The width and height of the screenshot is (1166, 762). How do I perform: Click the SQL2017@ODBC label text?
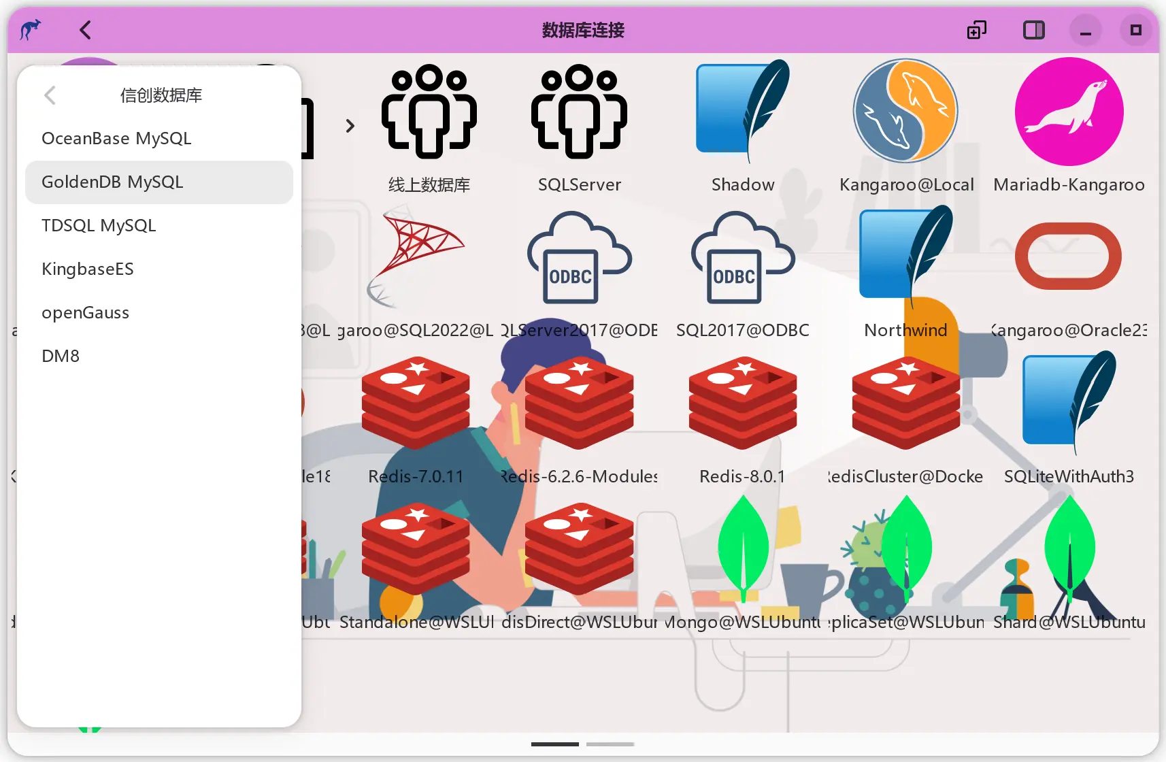[x=743, y=331]
